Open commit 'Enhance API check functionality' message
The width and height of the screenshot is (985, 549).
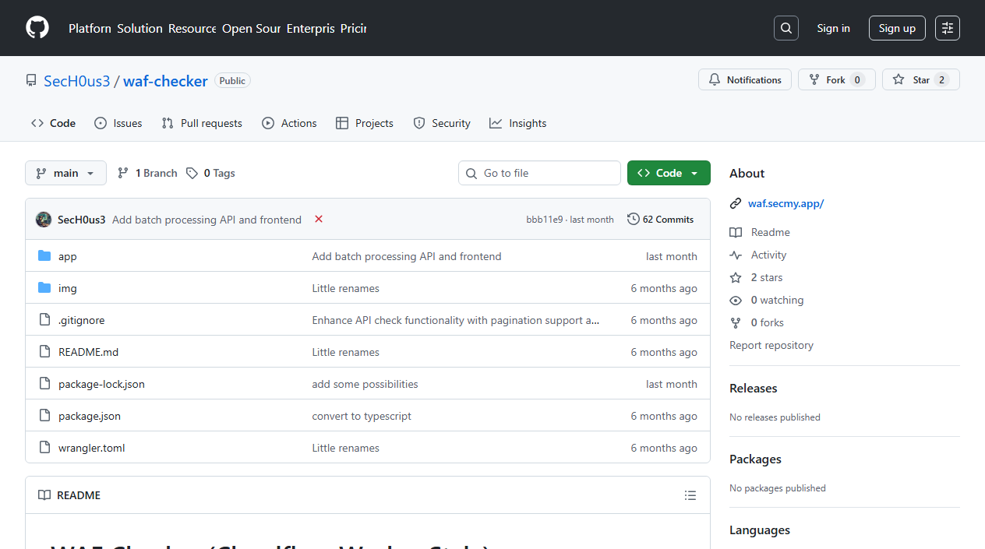point(456,320)
